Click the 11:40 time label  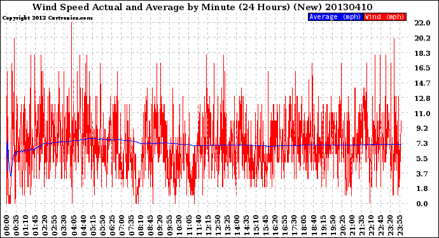click(199, 225)
